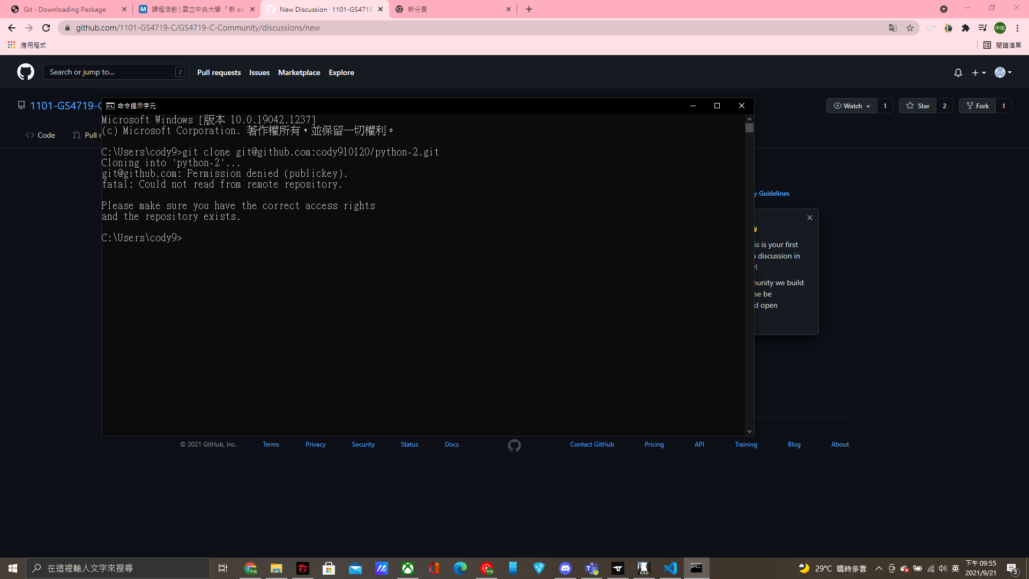Click the Fork button

pos(978,106)
